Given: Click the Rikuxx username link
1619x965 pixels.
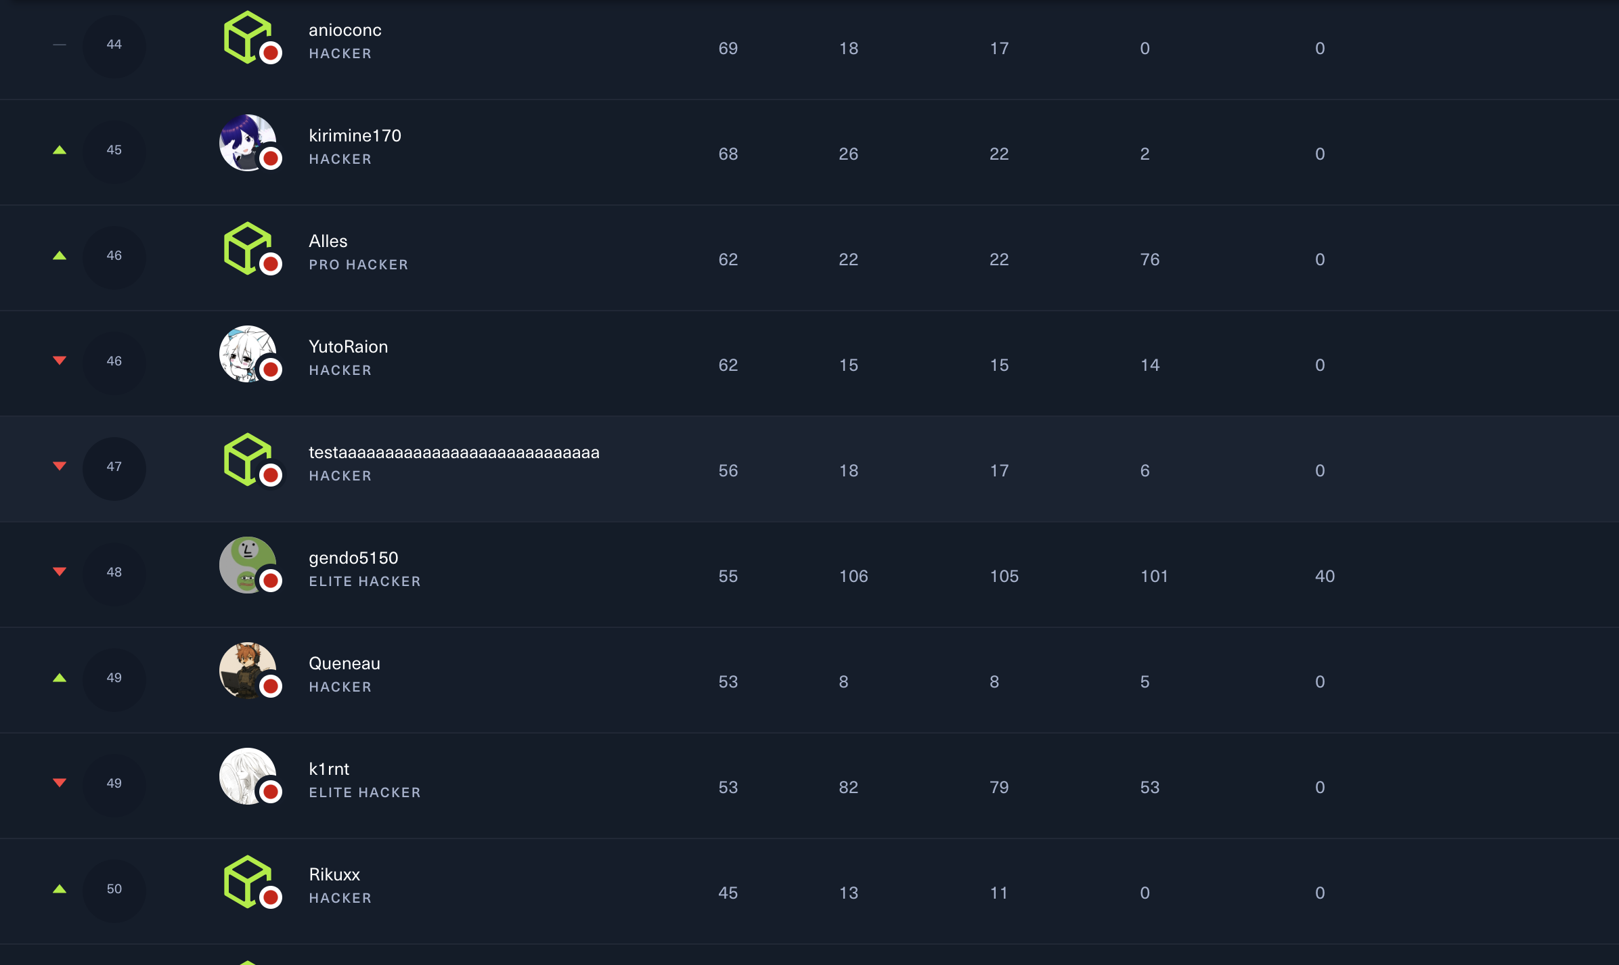Looking at the screenshot, I should [x=334, y=875].
